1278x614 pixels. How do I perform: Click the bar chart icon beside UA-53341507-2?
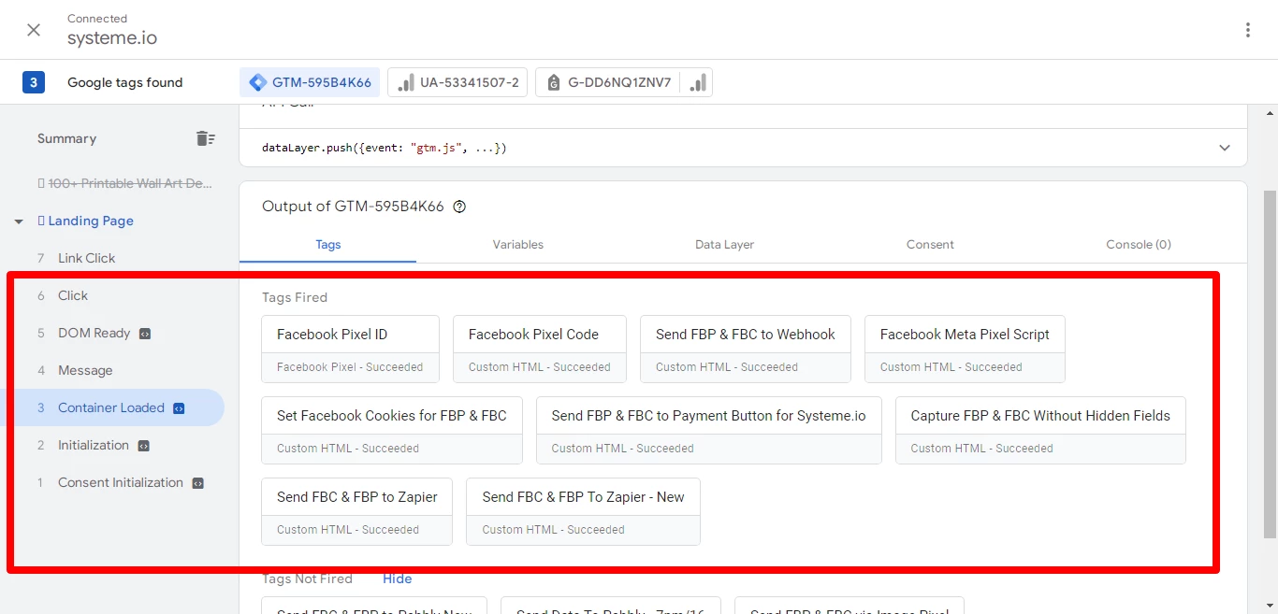405,82
